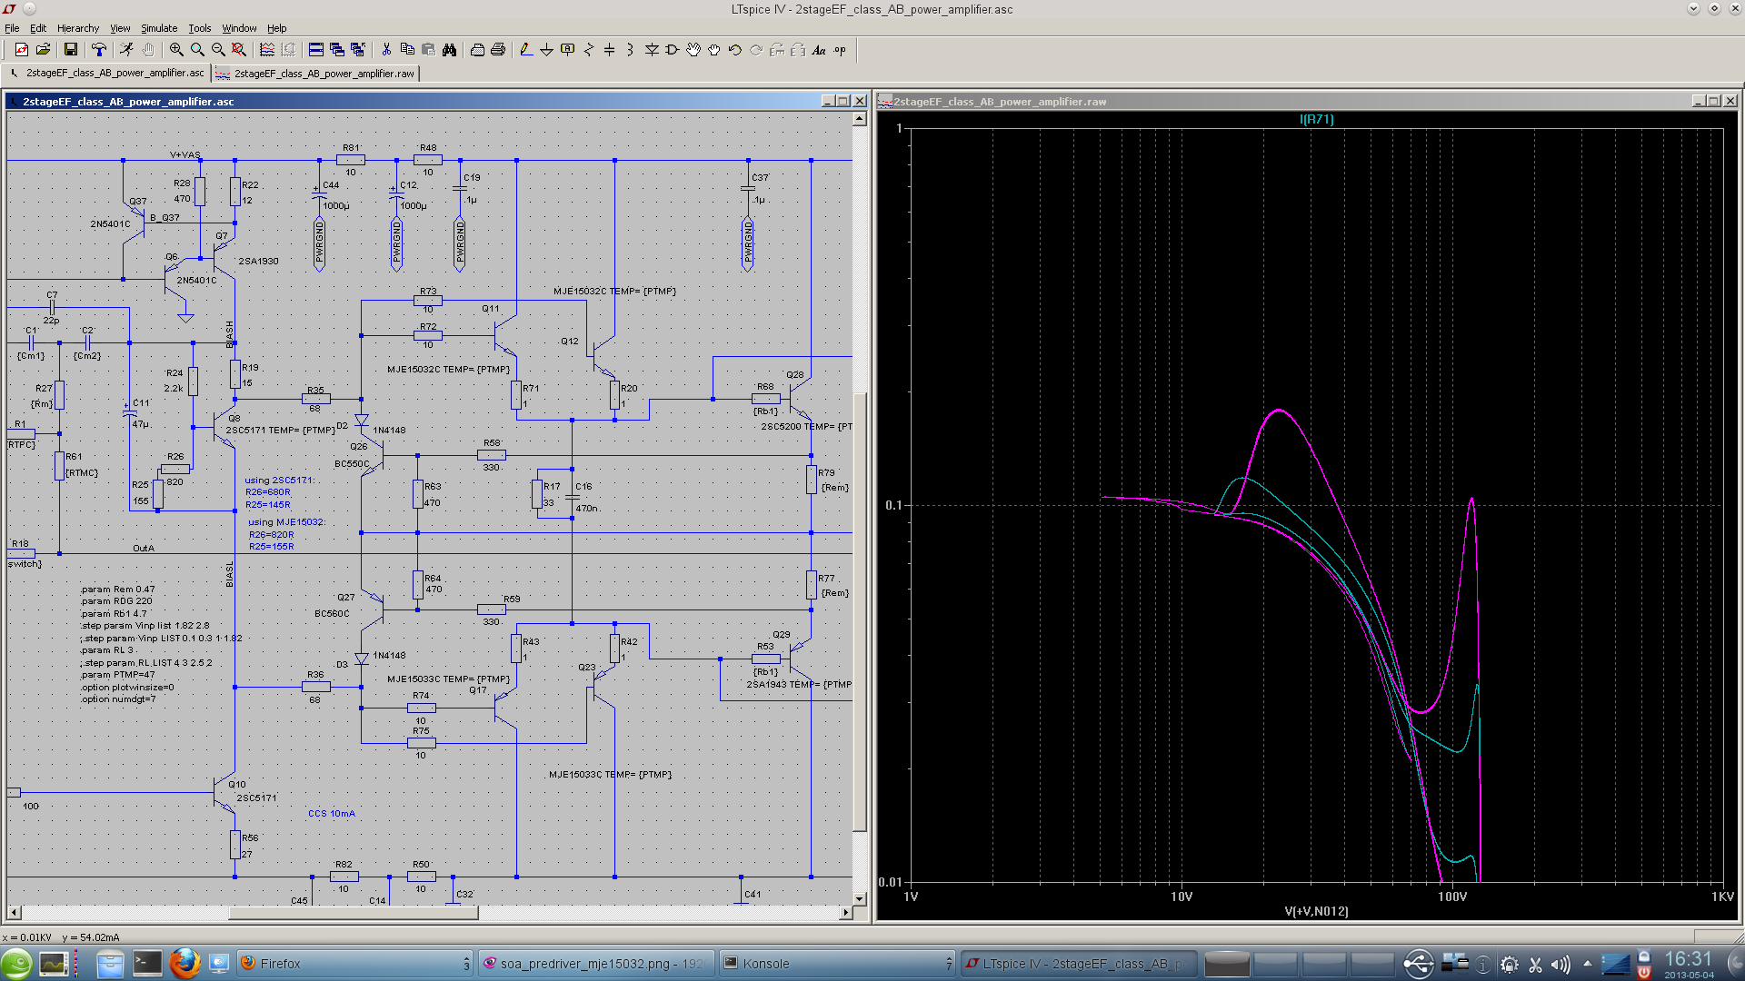Open the Tools menu
Viewport: 1745px width, 981px height.
point(200,28)
